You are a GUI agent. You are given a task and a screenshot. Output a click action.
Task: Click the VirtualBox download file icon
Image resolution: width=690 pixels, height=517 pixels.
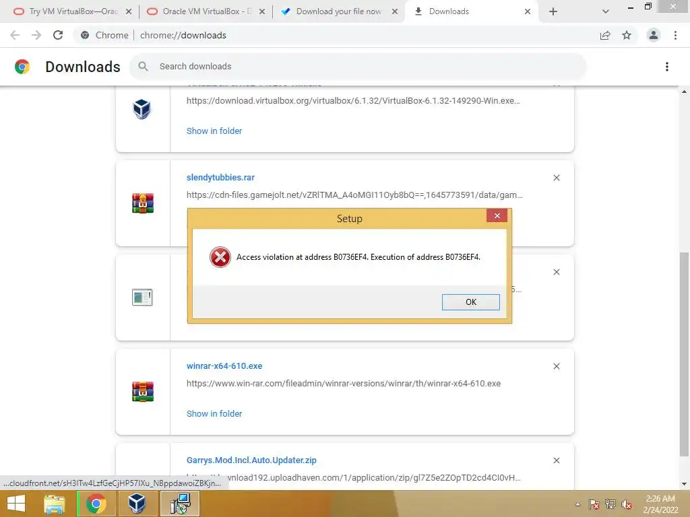142,108
